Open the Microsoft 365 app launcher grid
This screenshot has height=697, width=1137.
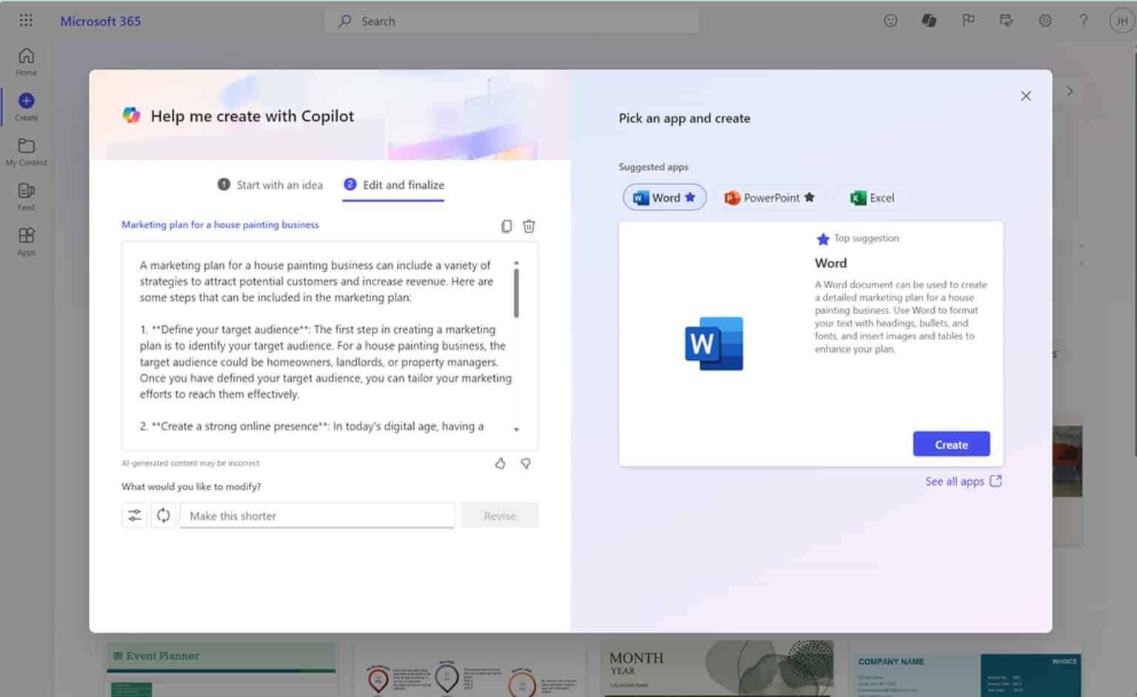[x=26, y=21]
